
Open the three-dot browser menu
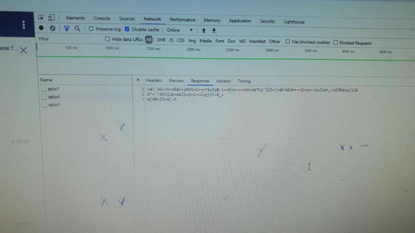click(24, 25)
